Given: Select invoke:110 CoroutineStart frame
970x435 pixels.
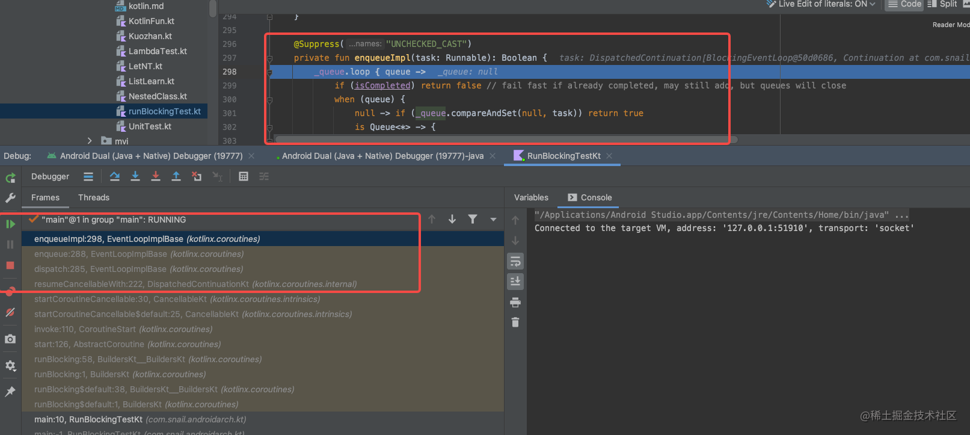Looking at the screenshot, I should pyautogui.click(x=263, y=329).
